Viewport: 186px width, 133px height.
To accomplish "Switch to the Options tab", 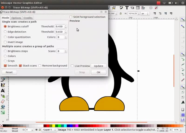I will point(16,18).
